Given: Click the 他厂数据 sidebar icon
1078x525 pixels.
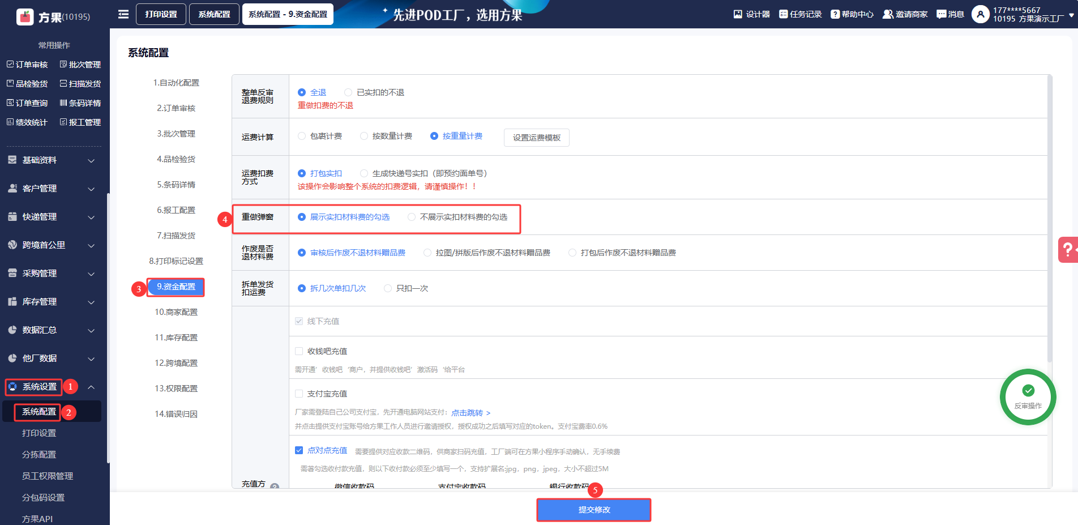Looking at the screenshot, I should point(12,358).
